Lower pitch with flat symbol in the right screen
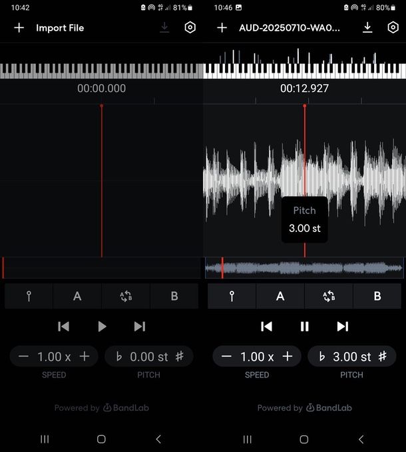Screen dimensions: 406x452 (322, 357)
